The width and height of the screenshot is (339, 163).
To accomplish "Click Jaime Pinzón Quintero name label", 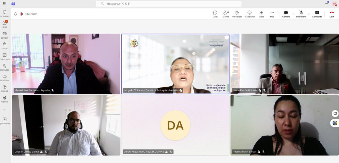I will pyautogui.click(x=245, y=91).
